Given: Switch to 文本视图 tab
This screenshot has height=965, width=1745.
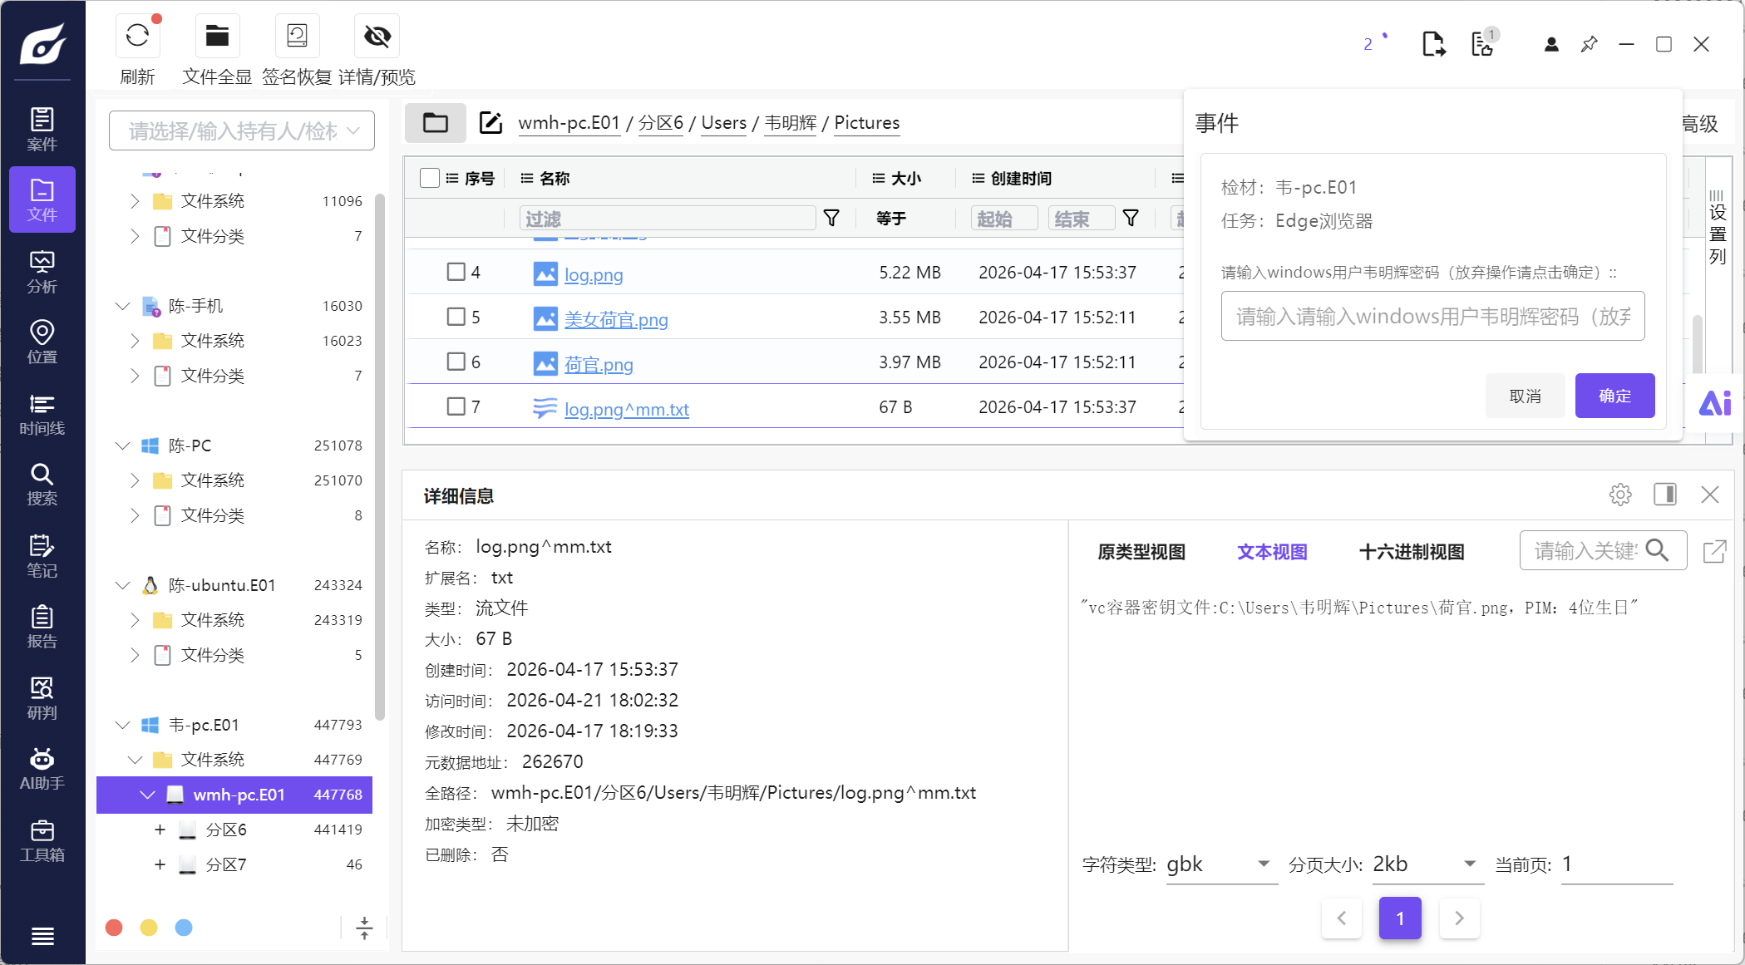Looking at the screenshot, I should pos(1272,552).
